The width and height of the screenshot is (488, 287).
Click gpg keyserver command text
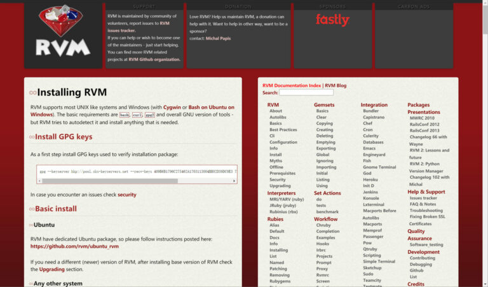point(138,171)
